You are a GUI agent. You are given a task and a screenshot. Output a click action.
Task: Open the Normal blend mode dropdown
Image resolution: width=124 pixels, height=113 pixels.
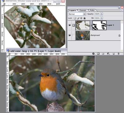[85, 14]
